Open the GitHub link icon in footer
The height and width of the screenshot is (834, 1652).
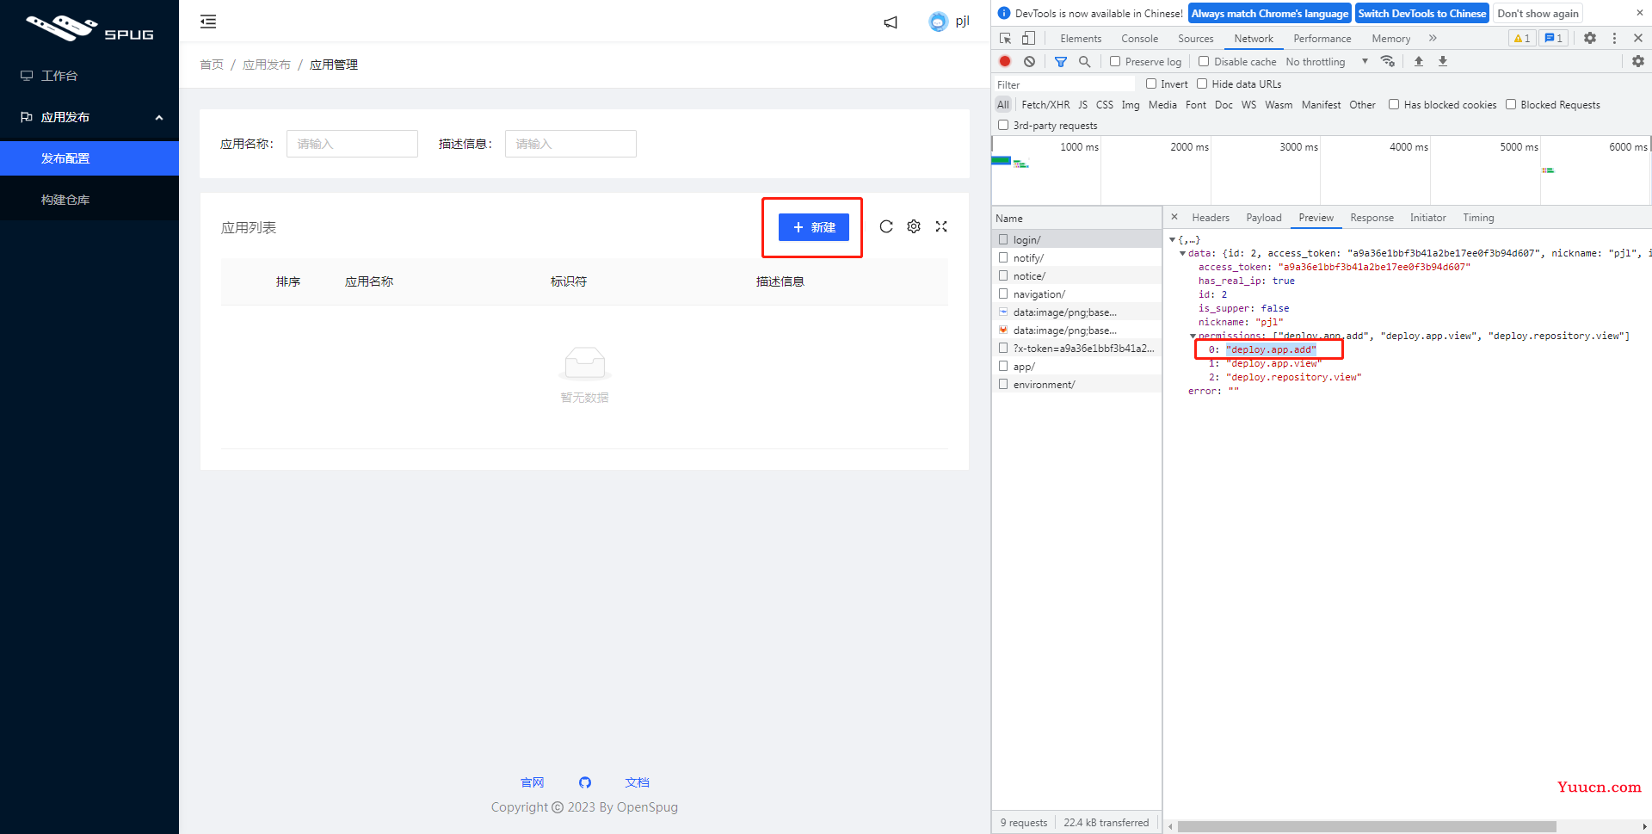click(x=585, y=782)
